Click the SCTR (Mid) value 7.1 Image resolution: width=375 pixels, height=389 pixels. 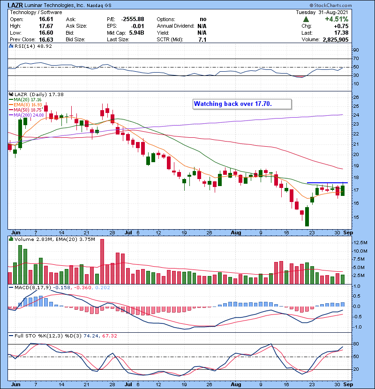pos(202,39)
